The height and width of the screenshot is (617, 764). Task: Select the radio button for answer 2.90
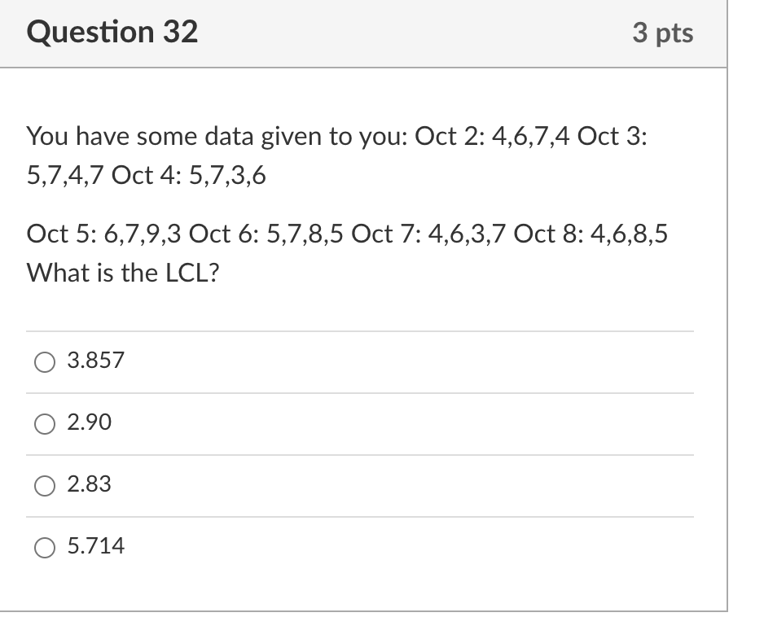click(45, 423)
